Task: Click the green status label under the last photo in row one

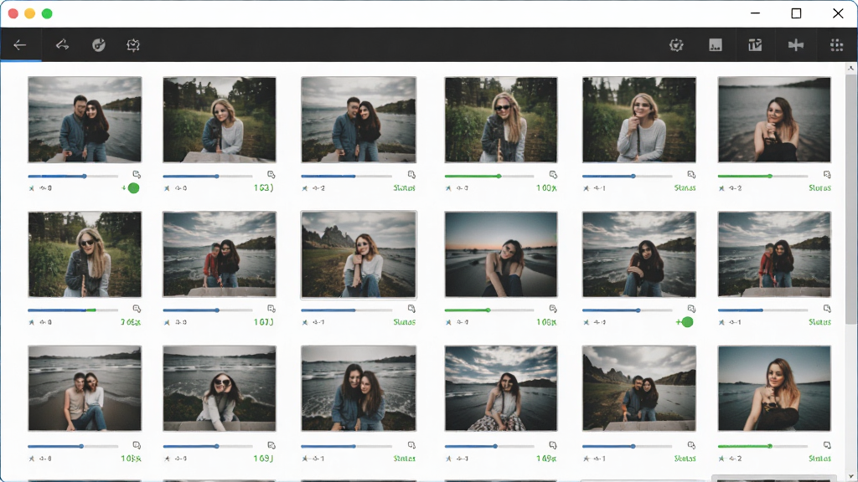Action: click(x=819, y=188)
